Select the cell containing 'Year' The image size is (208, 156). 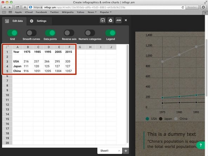coord(18,52)
